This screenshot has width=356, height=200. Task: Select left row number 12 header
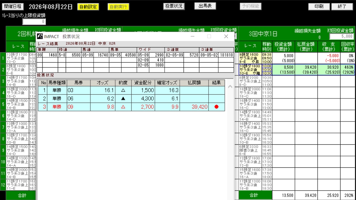pyautogui.click(x=3, y=185)
